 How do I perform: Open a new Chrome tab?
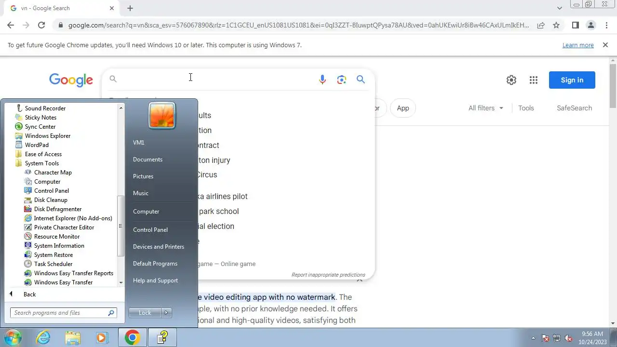pyautogui.click(x=130, y=8)
